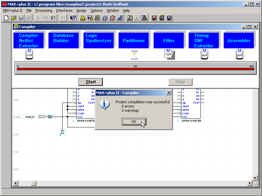The height and width of the screenshot is (196, 262).
Task: Open the Processing menu
Action: (x=44, y=10)
